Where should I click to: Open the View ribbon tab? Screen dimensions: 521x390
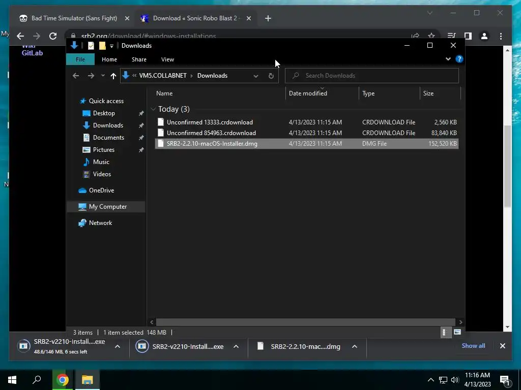coord(167,59)
